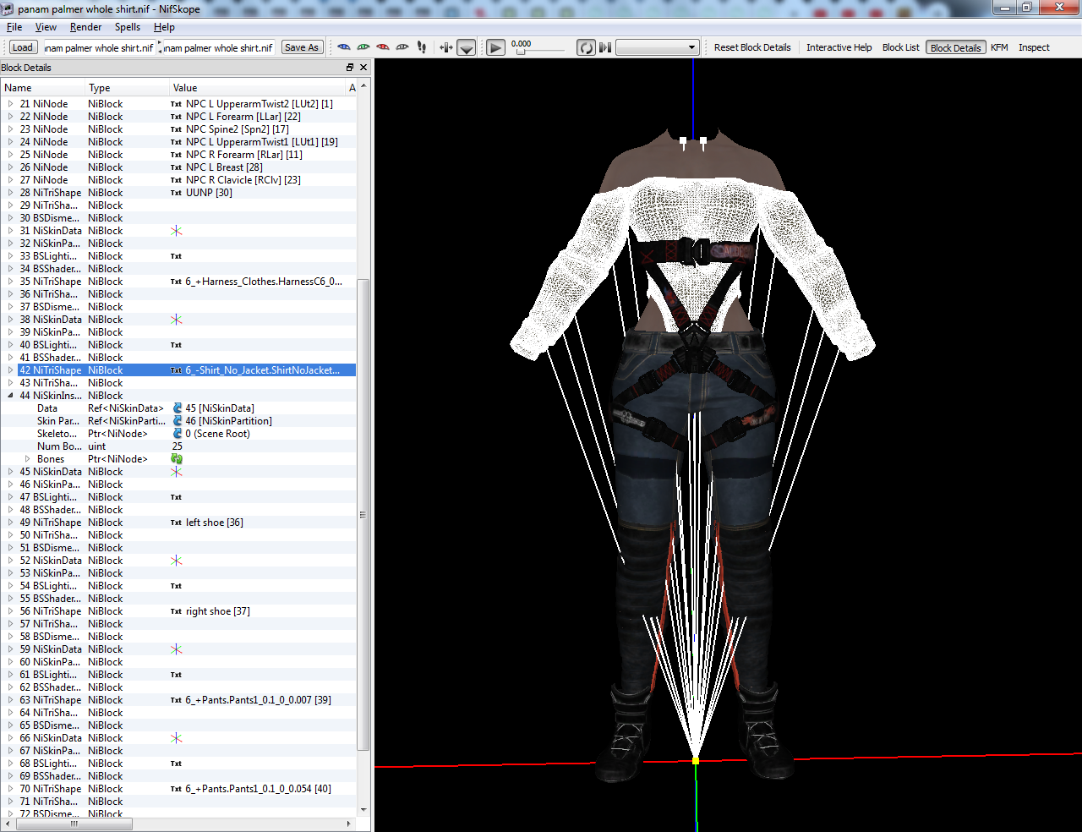Click the Load button

pyautogui.click(x=23, y=47)
